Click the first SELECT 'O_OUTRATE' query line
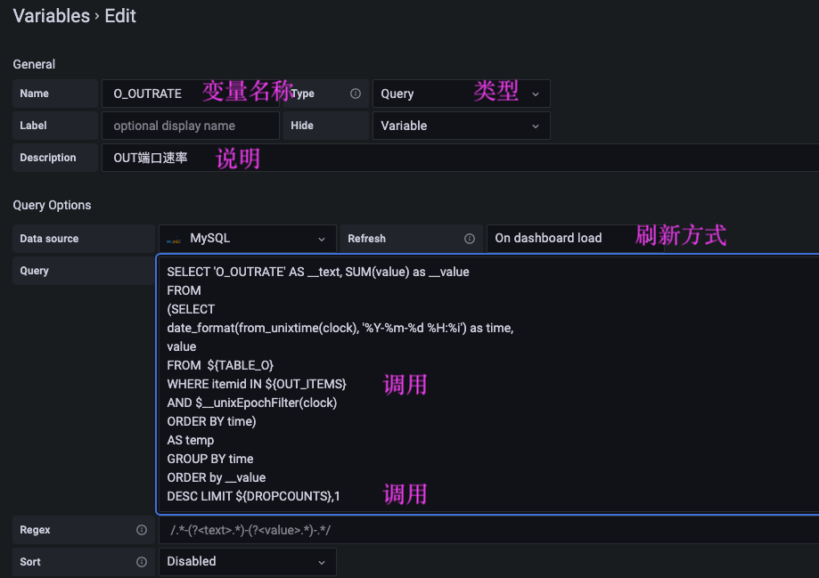Viewport: 819px width, 578px height. (318, 272)
